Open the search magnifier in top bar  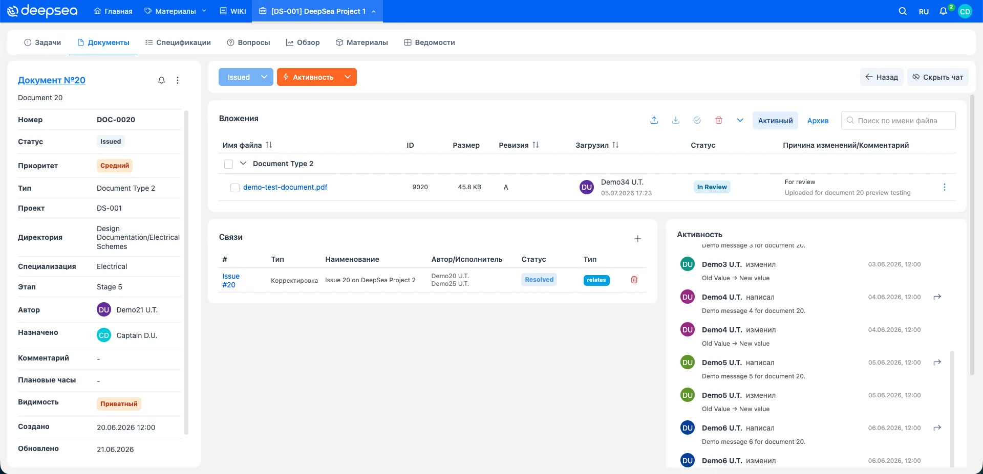click(903, 11)
